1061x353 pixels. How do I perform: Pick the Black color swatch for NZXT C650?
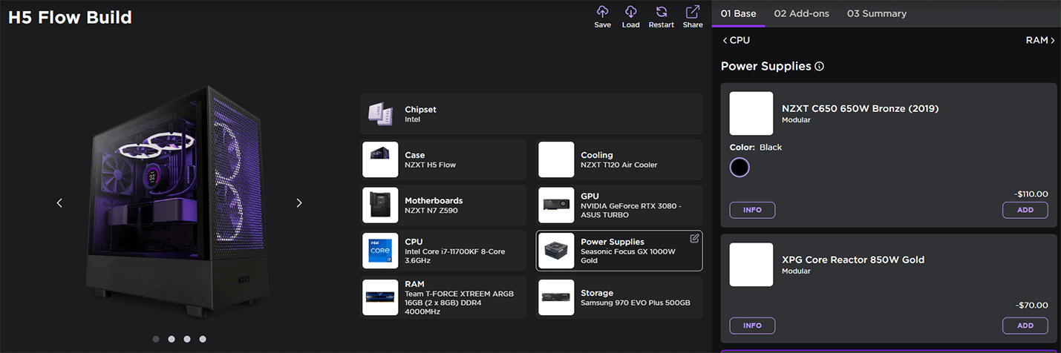[740, 168]
